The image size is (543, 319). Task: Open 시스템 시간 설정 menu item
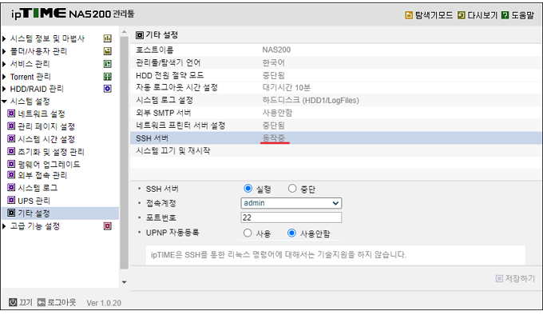(x=46, y=139)
